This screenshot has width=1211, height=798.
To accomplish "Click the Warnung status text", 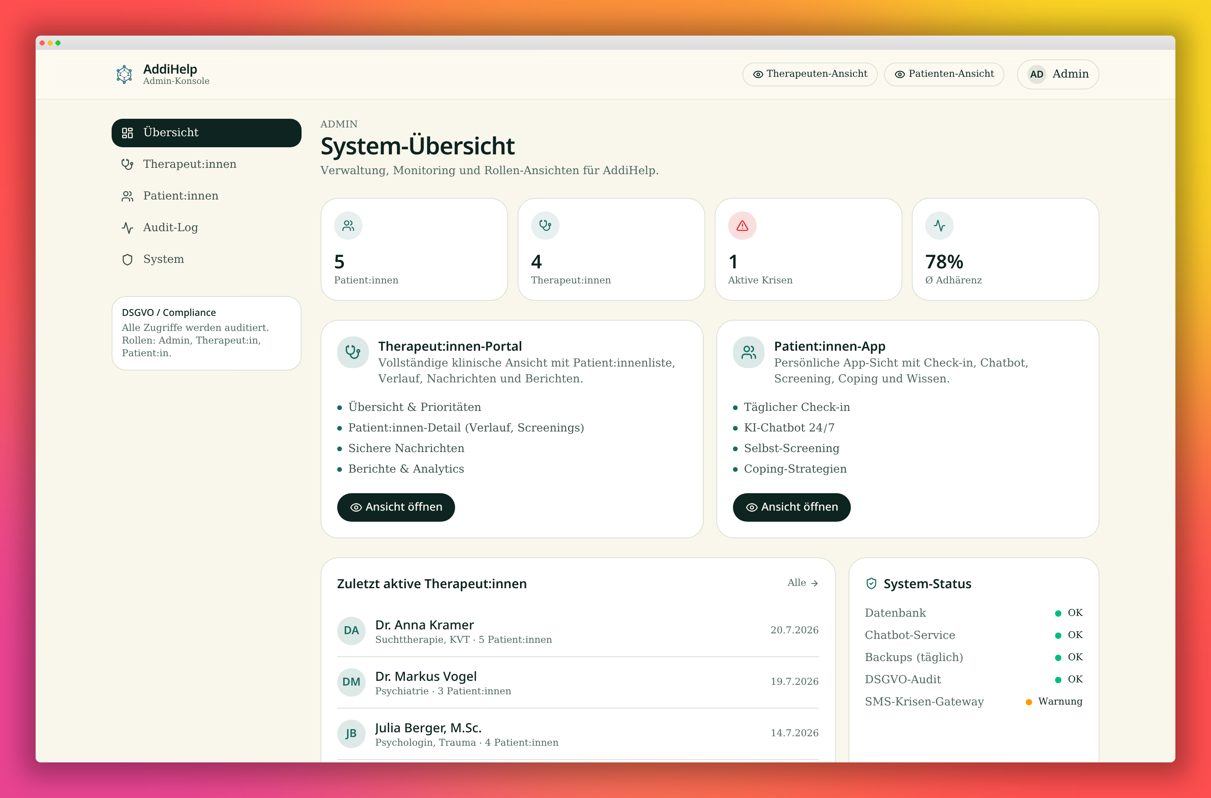I will [1060, 702].
